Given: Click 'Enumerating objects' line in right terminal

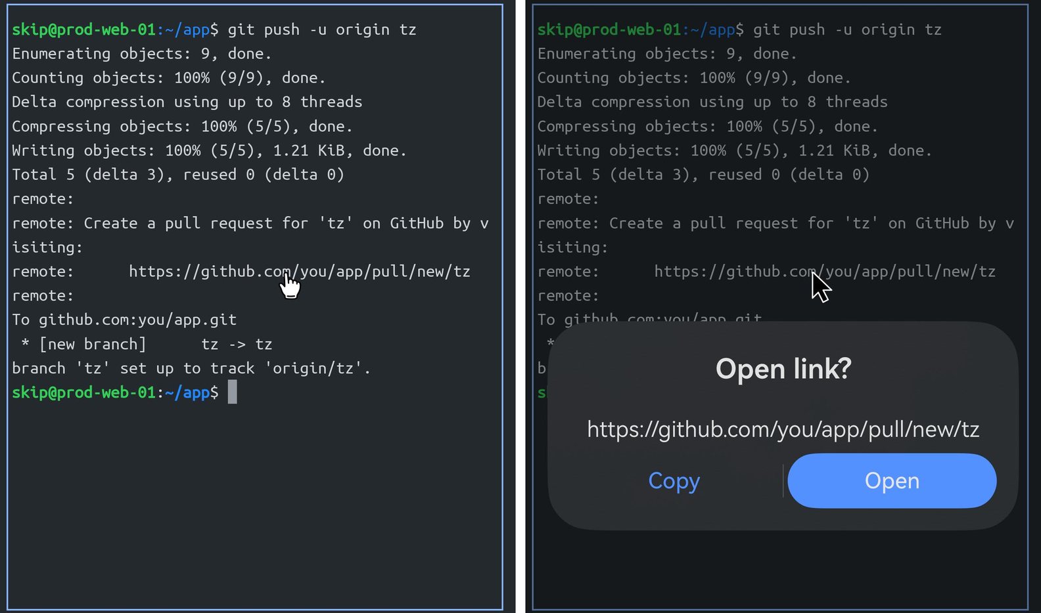Looking at the screenshot, I should (667, 54).
